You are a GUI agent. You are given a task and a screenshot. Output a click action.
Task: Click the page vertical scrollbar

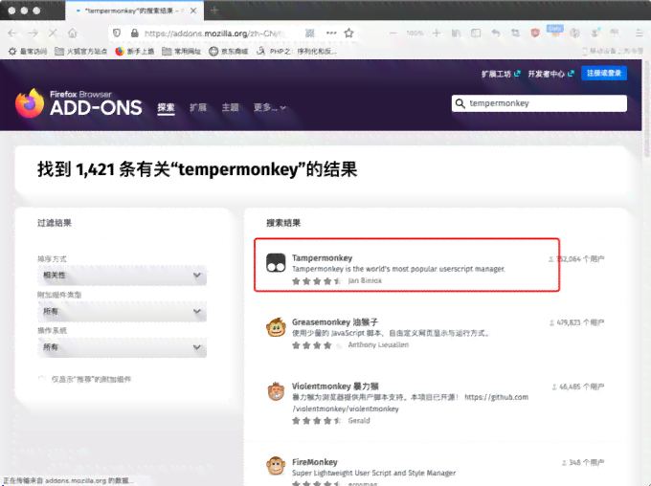[646, 110]
